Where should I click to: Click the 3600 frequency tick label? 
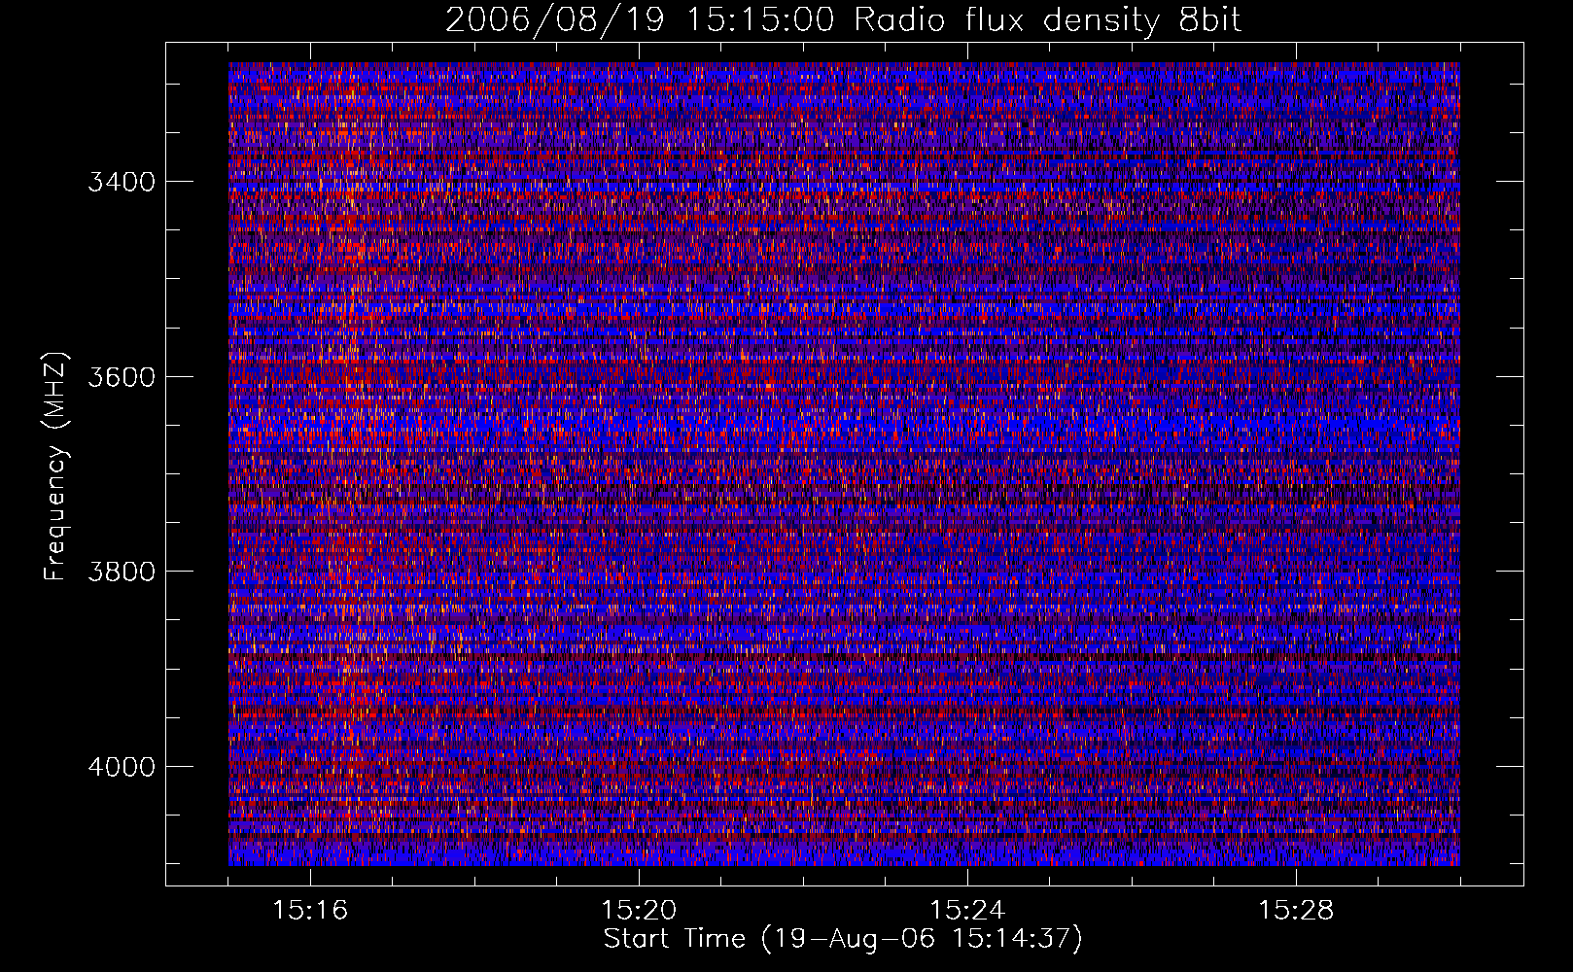click(122, 377)
